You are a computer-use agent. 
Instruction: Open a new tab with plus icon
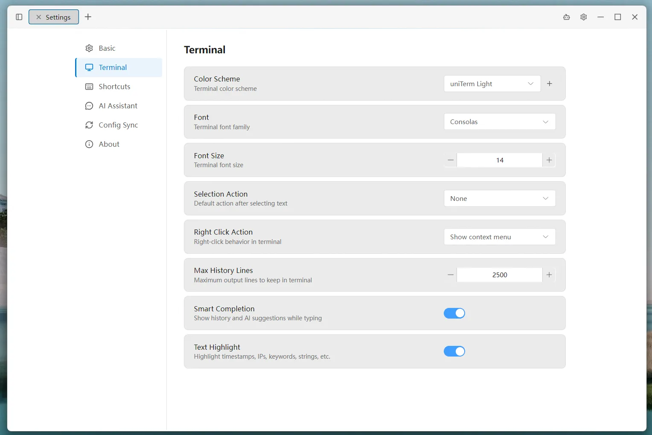[x=88, y=17]
